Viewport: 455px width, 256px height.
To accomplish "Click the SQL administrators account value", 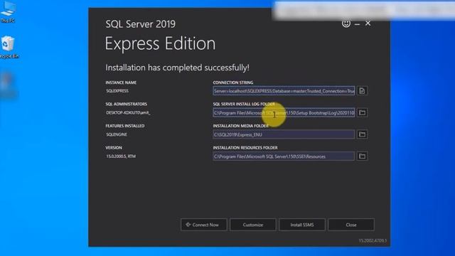I will click(128, 112).
